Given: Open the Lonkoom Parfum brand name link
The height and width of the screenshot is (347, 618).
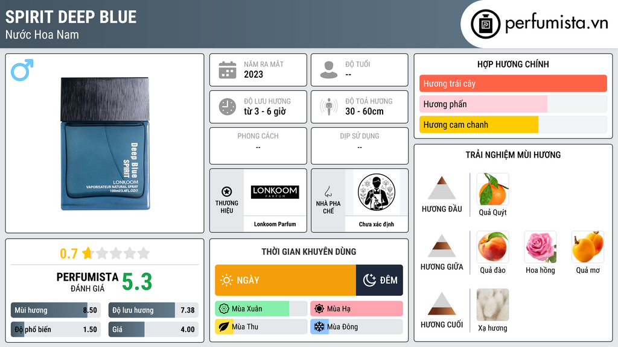Looking at the screenshot, I should point(275,224).
